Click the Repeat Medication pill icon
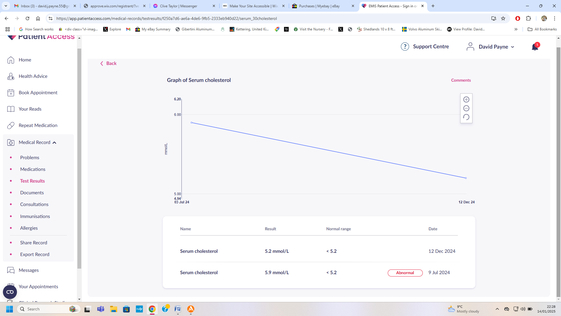 (x=11, y=126)
